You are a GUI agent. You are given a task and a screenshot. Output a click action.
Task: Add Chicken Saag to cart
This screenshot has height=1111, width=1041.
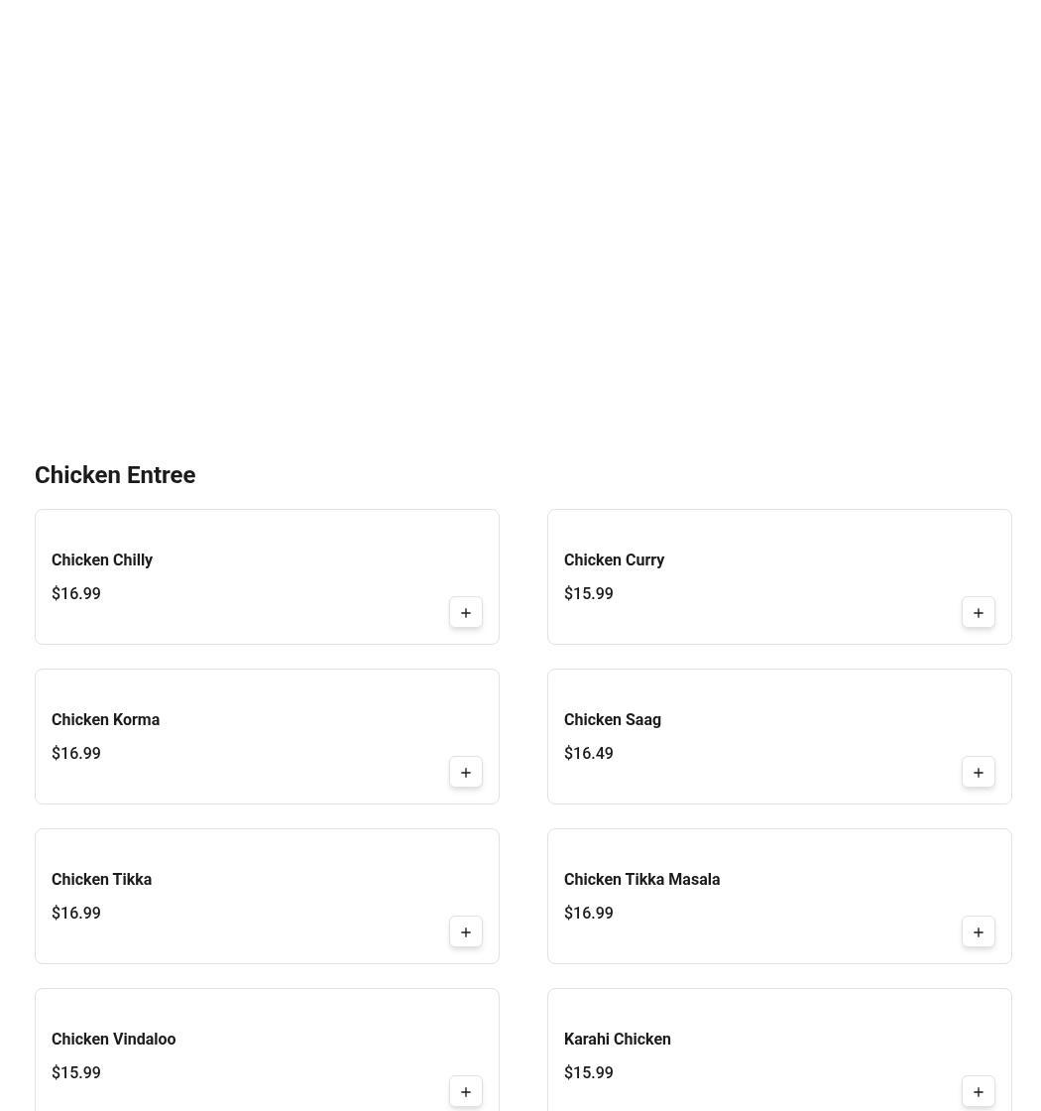979,773
